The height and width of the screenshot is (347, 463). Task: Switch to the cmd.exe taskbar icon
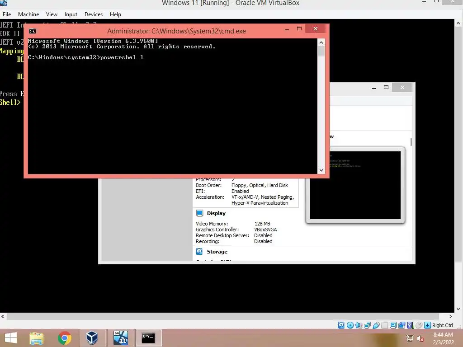click(148, 338)
